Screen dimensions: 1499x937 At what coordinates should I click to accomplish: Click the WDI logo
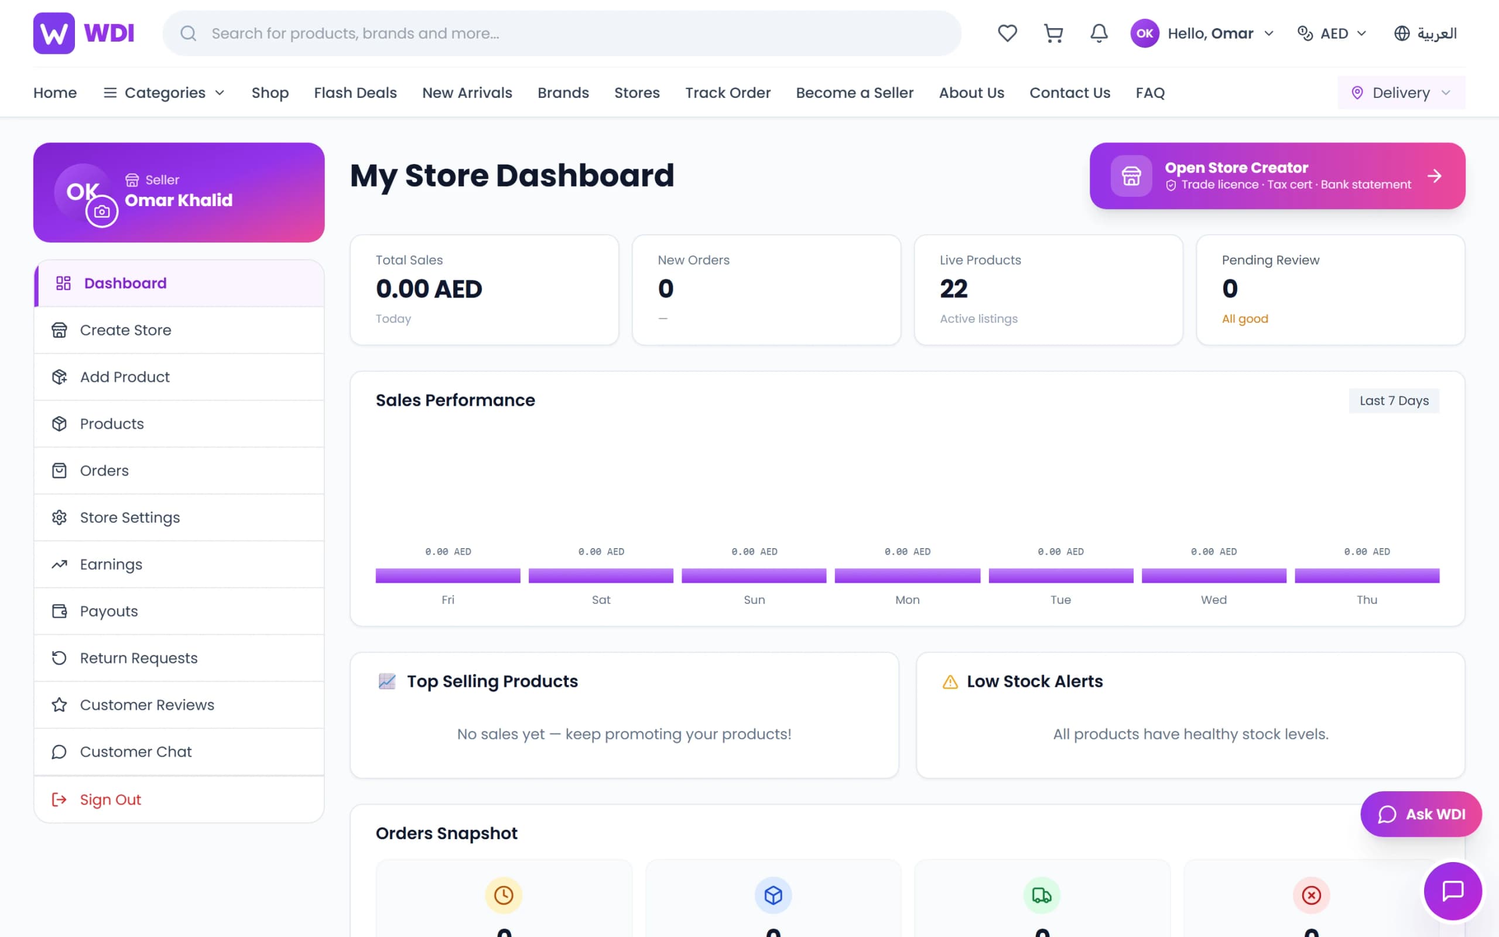(x=84, y=33)
